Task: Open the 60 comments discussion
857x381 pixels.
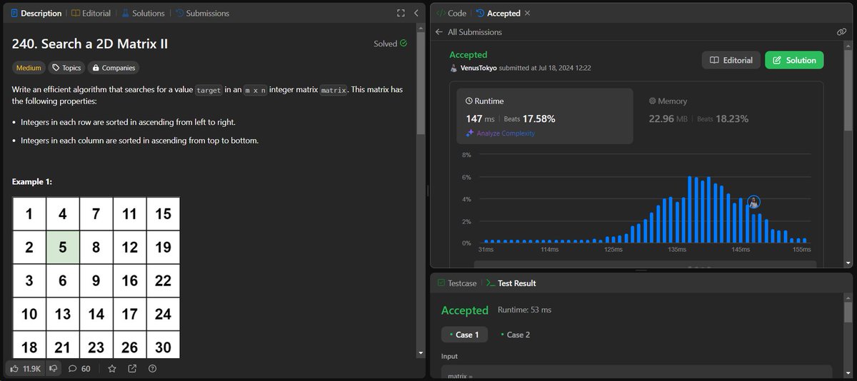Action: click(x=79, y=369)
